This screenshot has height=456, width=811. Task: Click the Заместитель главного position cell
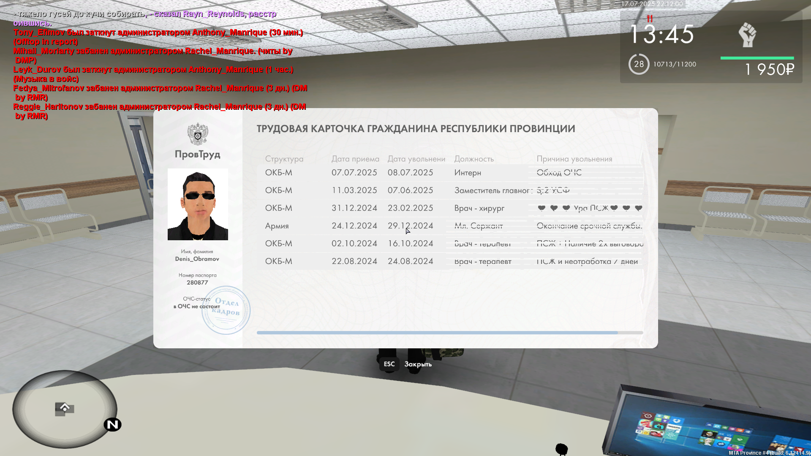[x=493, y=190]
